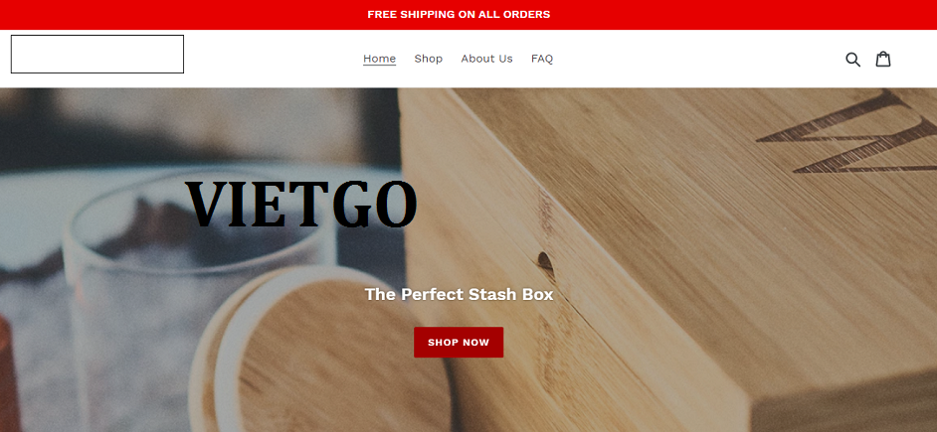Click the empty logo box in header
This screenshot has width=937, height=432.
(97, 55)
